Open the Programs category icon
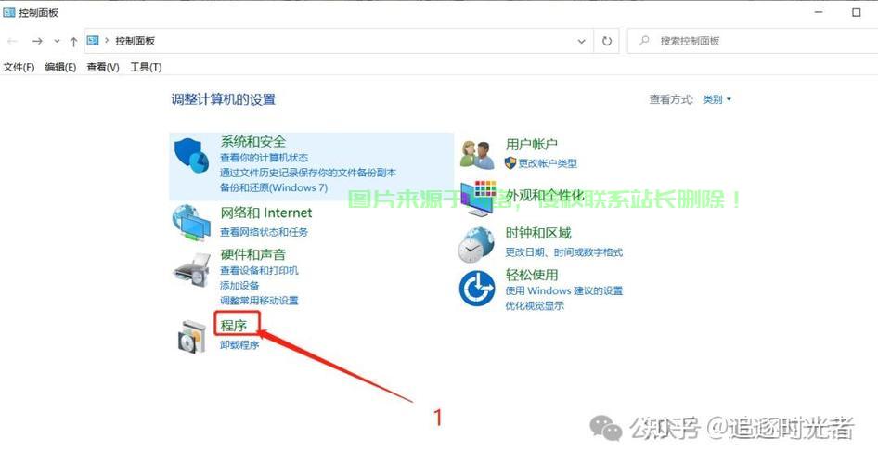Image resolution: width=878 pixels, height=464 pixels. [x=192, y=336]
